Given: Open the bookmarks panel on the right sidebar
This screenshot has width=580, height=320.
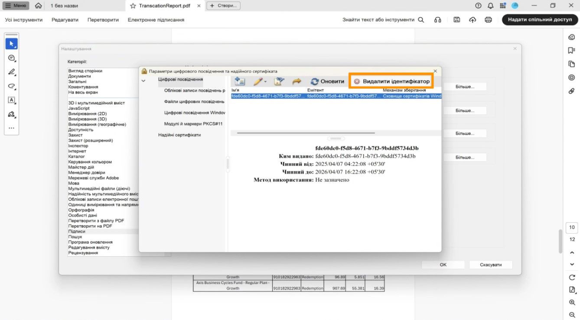Looking at the screenshot, I should (x=571, y=50).
